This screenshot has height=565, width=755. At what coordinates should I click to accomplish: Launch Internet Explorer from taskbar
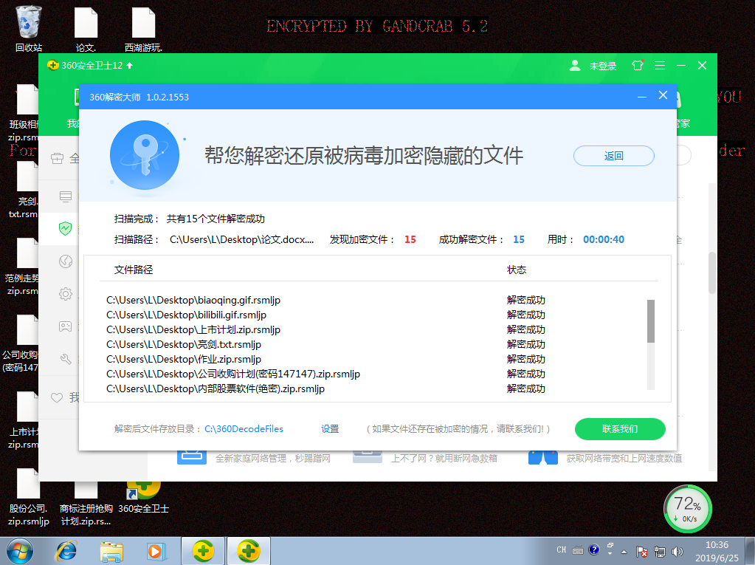tap(66, 551)
